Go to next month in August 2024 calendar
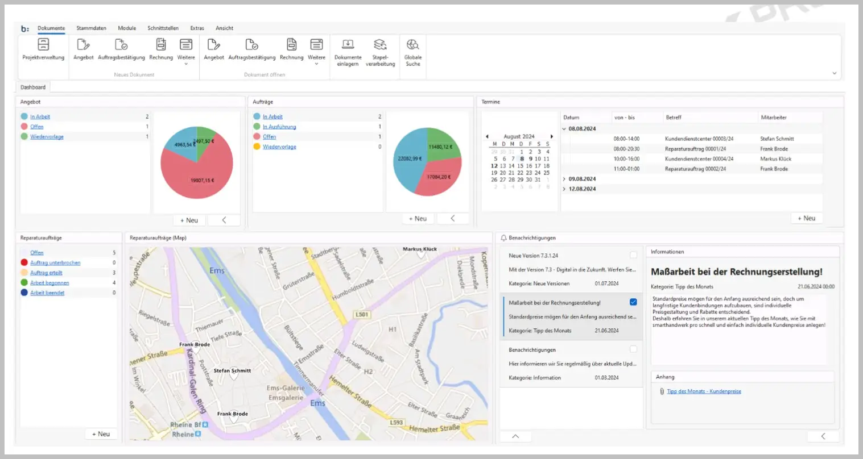Viewport: 863px width, 459px height. pyautogui.click(x=551, y=136)
